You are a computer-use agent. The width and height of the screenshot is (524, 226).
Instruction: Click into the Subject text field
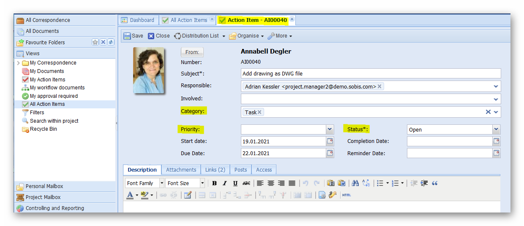[x=370, y=74]
